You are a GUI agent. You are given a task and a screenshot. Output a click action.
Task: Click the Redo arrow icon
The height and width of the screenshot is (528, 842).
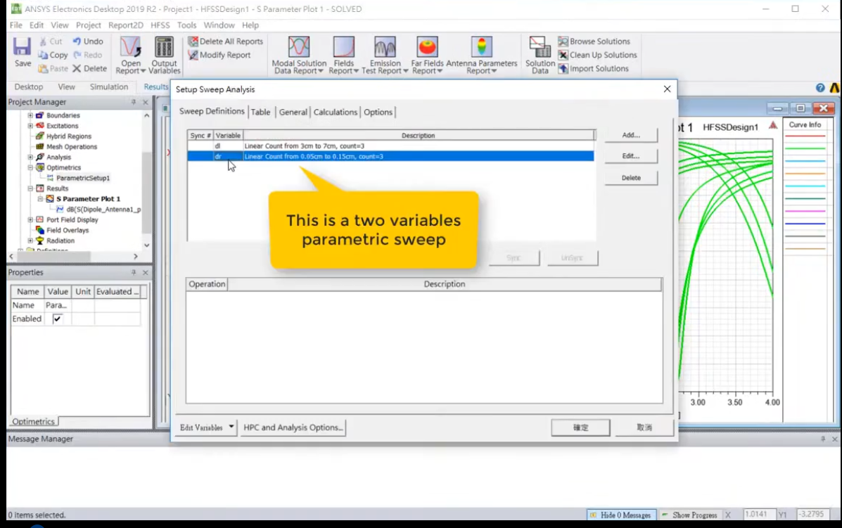coord(77,55)
